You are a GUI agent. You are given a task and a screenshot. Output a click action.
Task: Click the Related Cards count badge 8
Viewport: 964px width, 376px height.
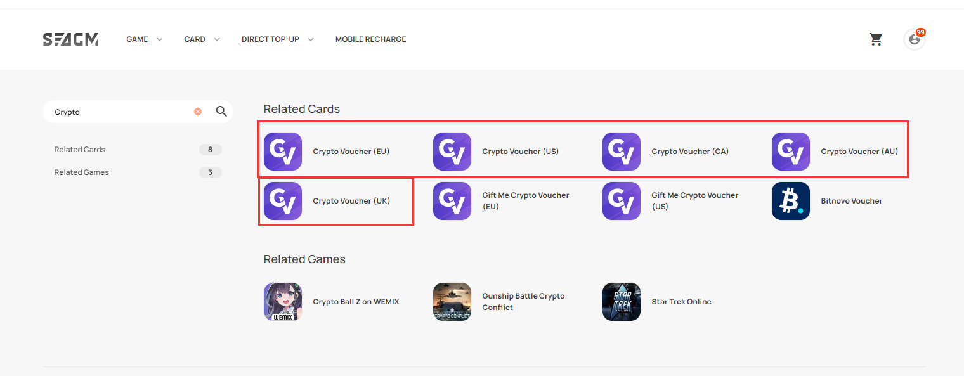pyautogui.click(x=211, y=150)
